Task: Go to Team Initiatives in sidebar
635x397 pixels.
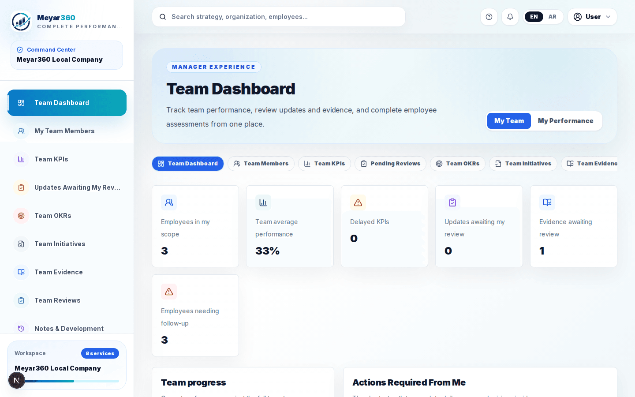Action: point(67,244)
